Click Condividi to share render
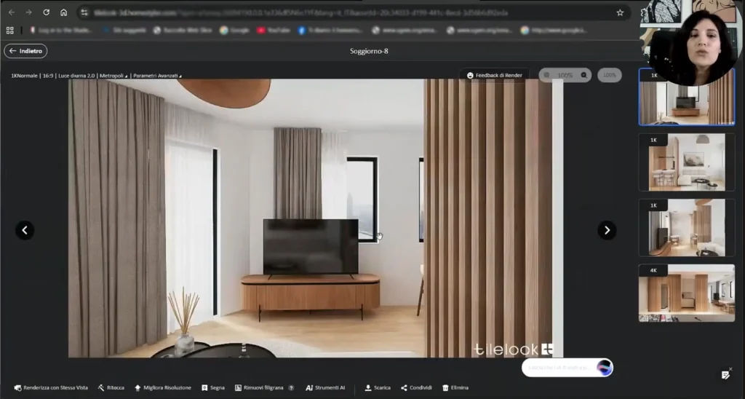The width and height of the screenshot is (745, 399). point(416,388)
